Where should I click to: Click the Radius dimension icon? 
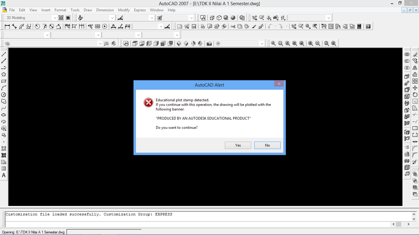pyautogui.click(x=37, y=26)
